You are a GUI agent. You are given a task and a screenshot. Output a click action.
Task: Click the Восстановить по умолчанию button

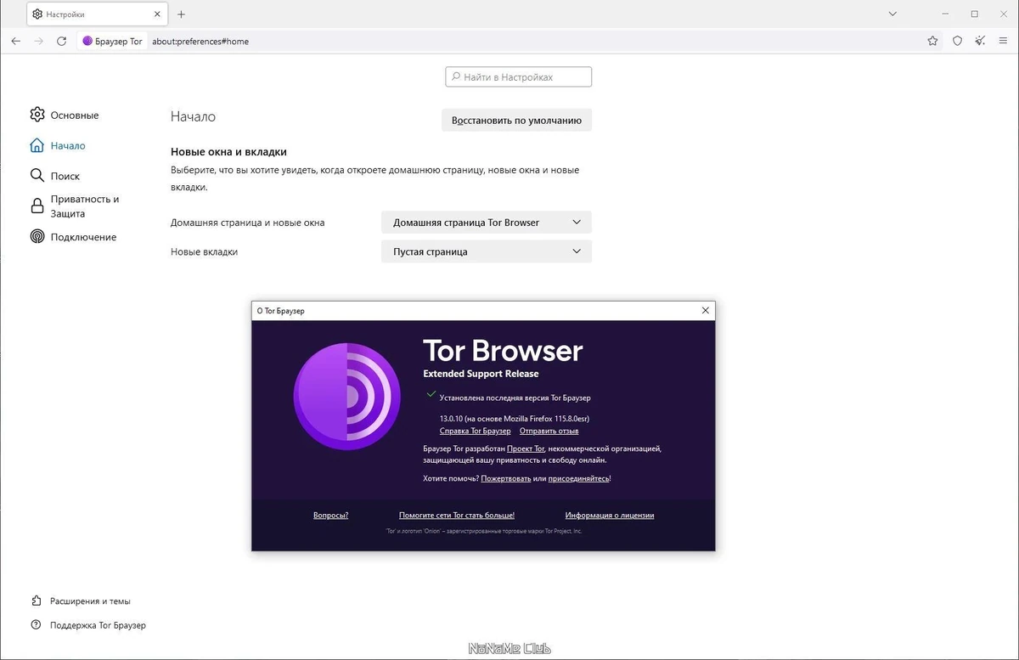(x=516, y=121)
